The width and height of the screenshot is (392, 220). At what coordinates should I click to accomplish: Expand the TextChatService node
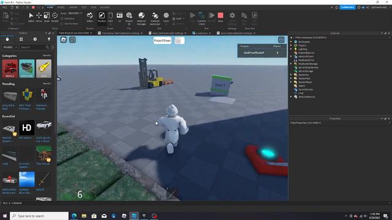[292, 97]
